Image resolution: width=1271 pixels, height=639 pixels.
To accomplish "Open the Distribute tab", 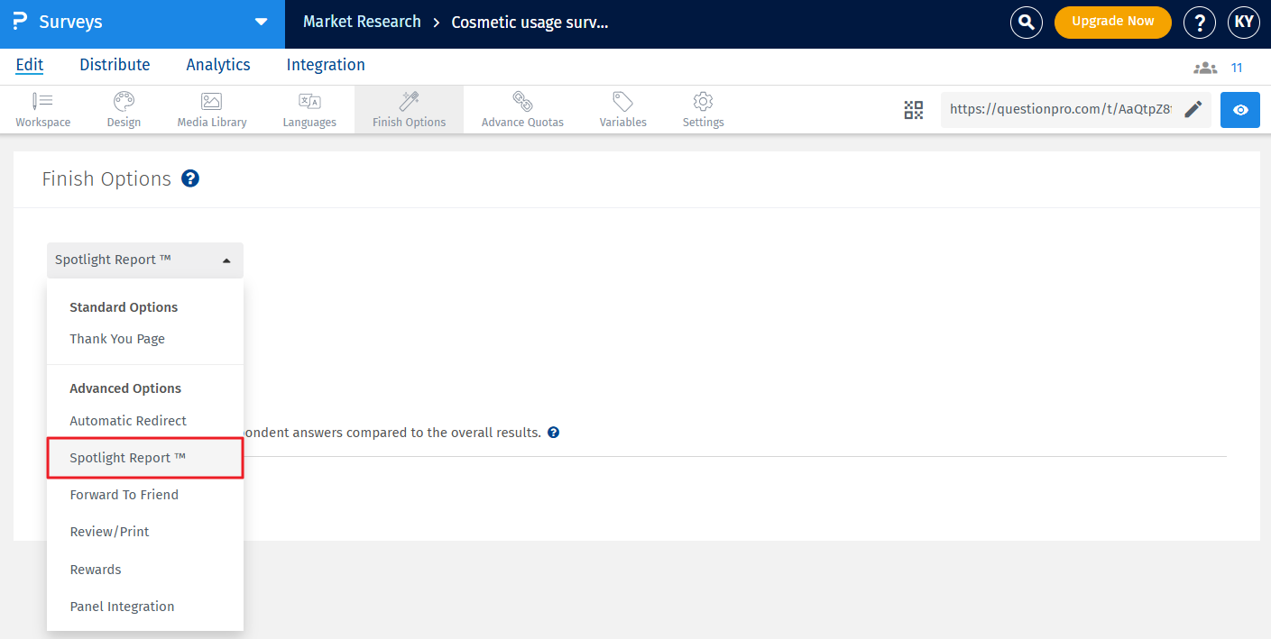I will [115, 64].
